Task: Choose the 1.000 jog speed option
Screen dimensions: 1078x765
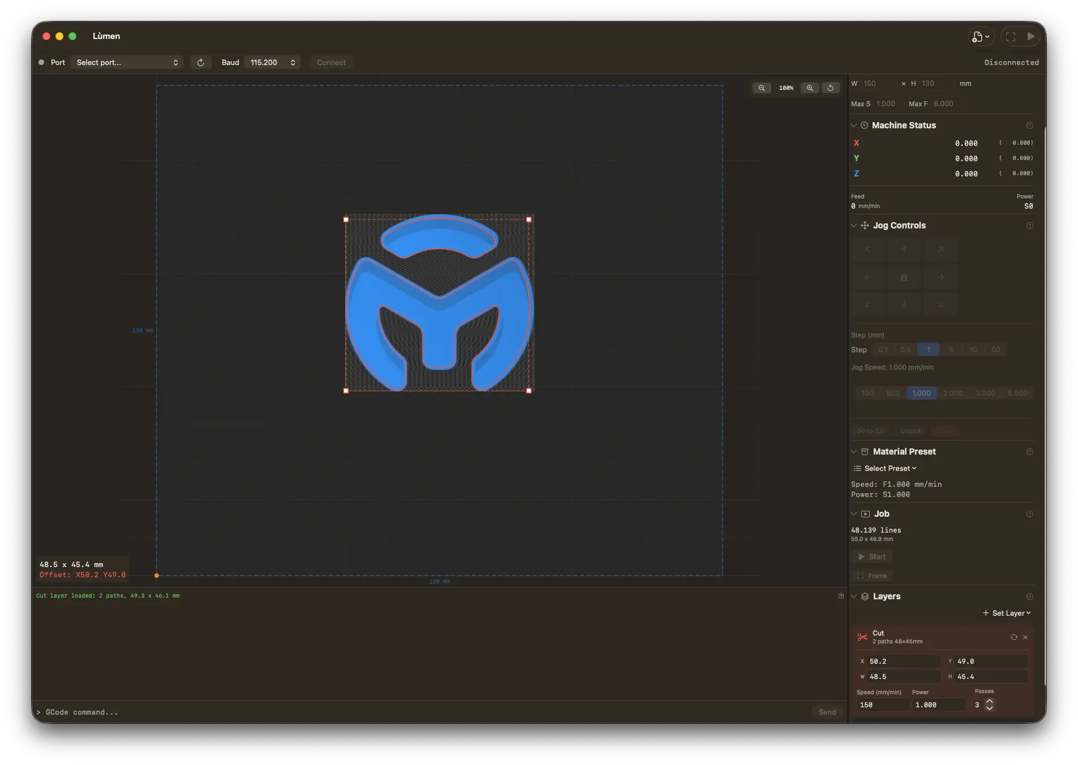Action: tap(921, 394)
